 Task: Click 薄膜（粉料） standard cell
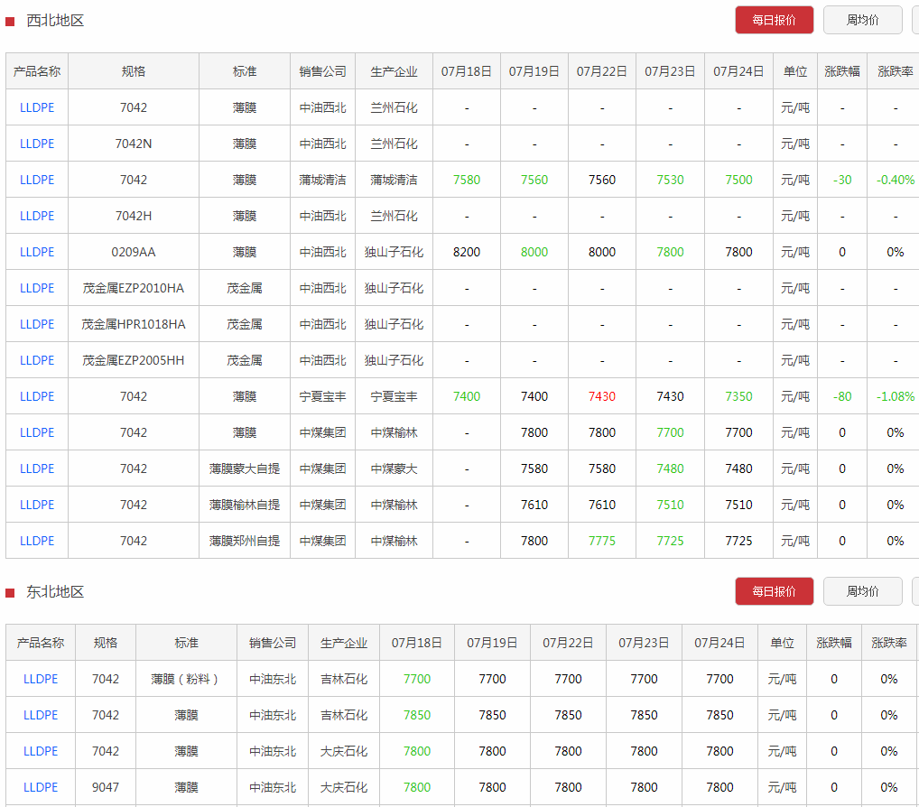pos(186,679)
